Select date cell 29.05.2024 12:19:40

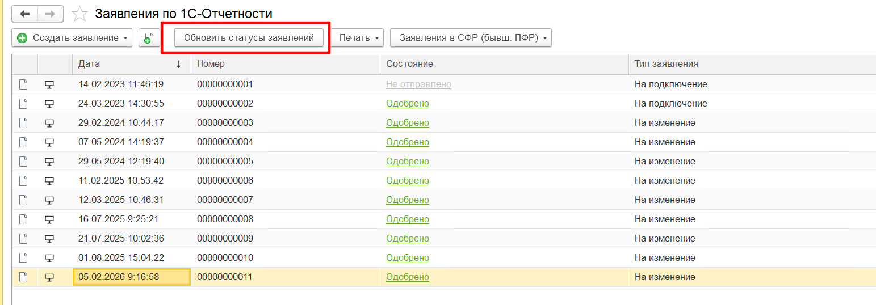click(x=132, y=162)
